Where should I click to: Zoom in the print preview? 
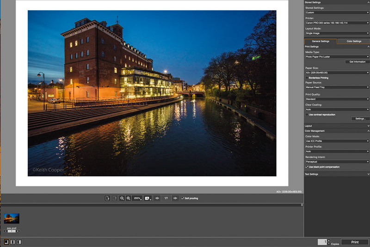click(x=129, y=198)
